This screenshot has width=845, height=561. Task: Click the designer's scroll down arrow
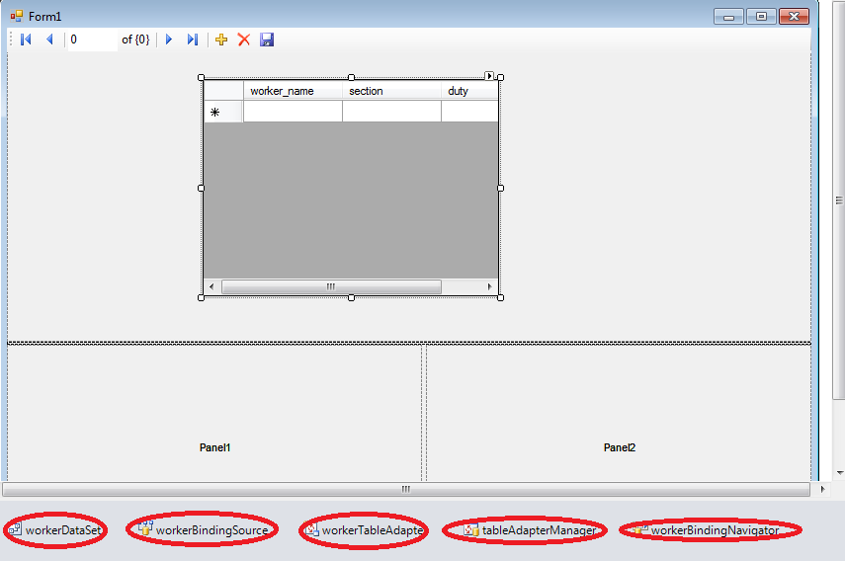840,473
